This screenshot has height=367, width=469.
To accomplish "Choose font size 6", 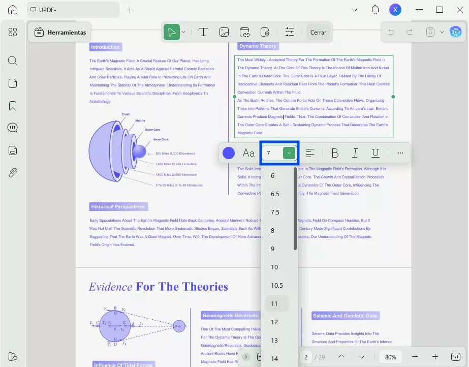I will (x=276, y=175).
